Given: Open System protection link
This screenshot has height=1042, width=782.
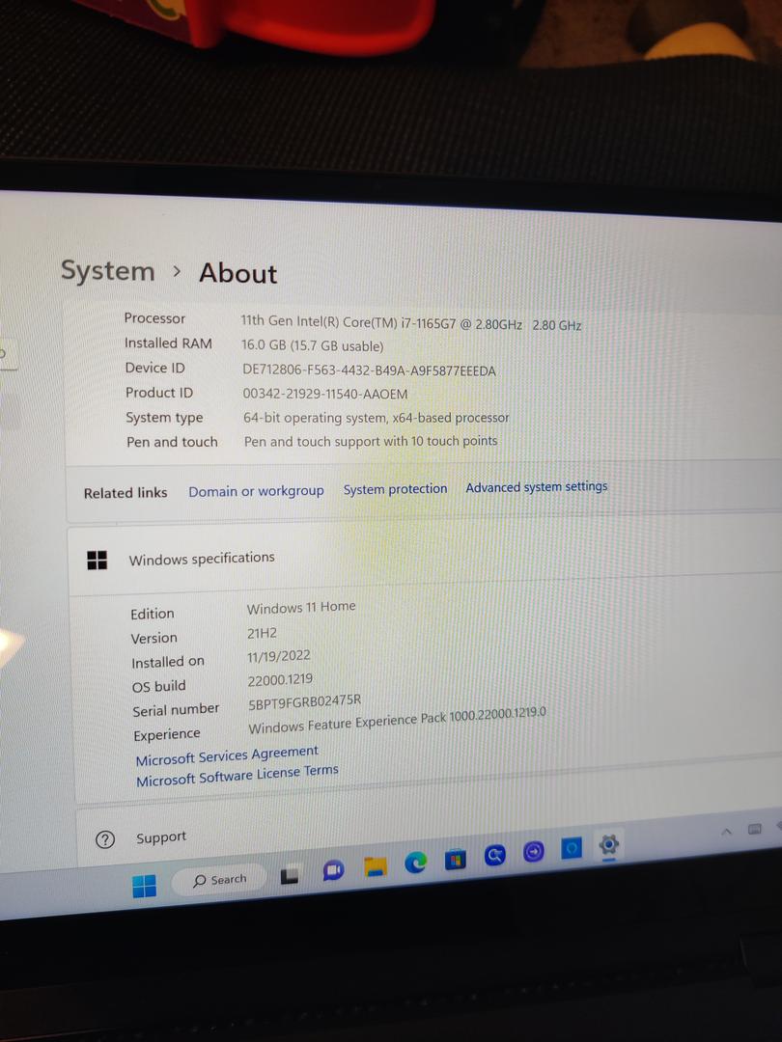Looking at the screenshot, I should coord(395,489).
